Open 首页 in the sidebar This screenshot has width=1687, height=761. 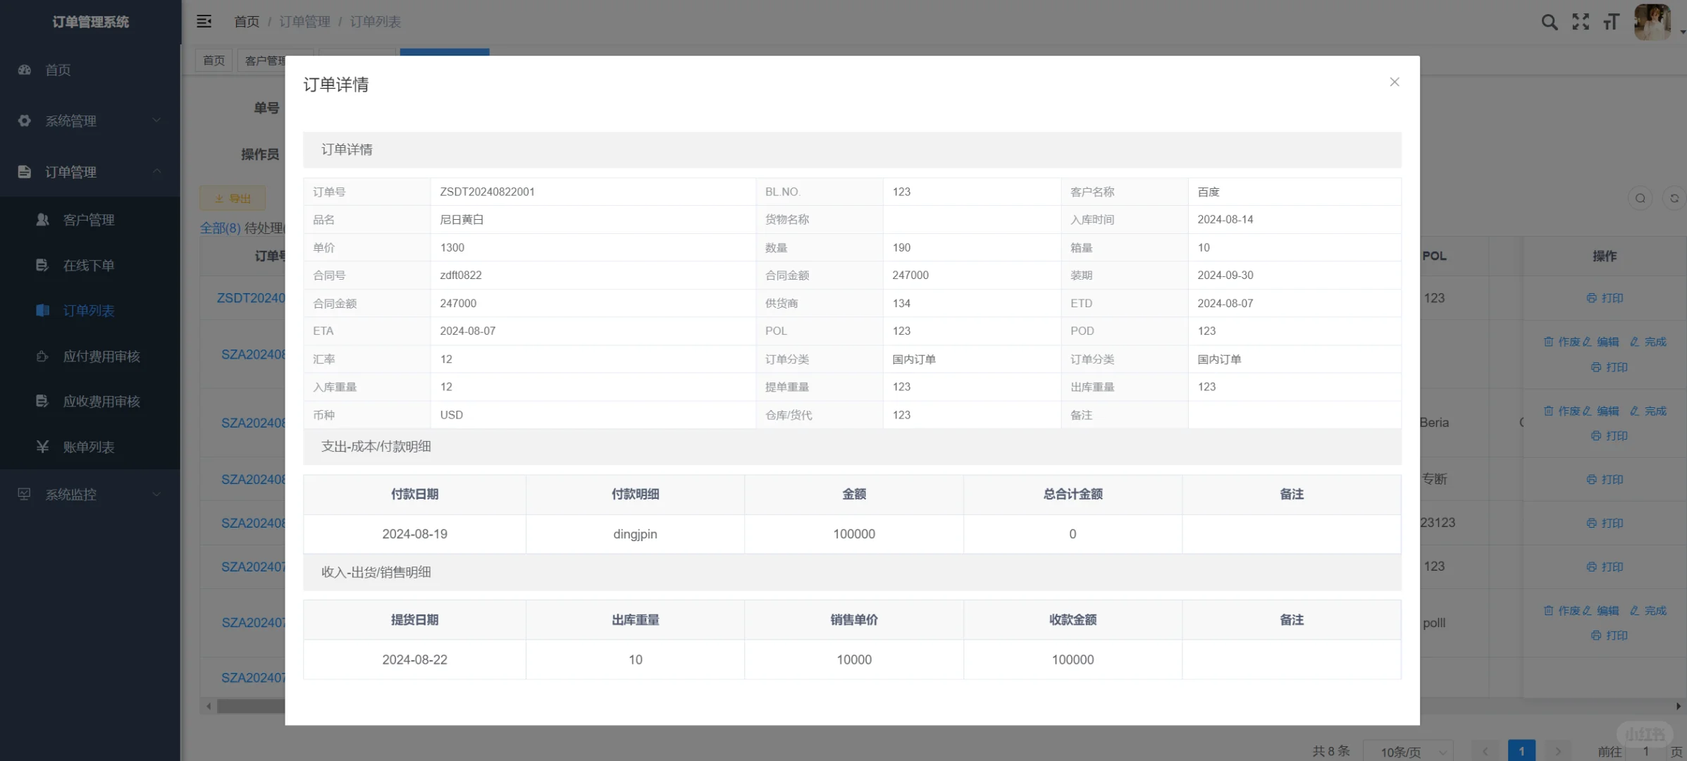tap(58, 70)
